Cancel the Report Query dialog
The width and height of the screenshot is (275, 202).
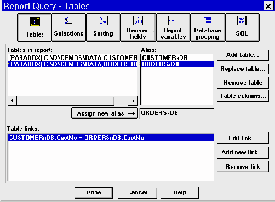point(137,193)
